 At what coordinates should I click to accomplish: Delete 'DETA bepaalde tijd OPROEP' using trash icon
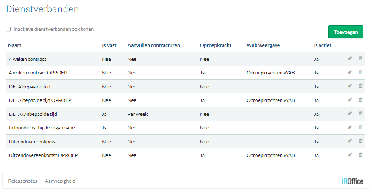(360, 100)
